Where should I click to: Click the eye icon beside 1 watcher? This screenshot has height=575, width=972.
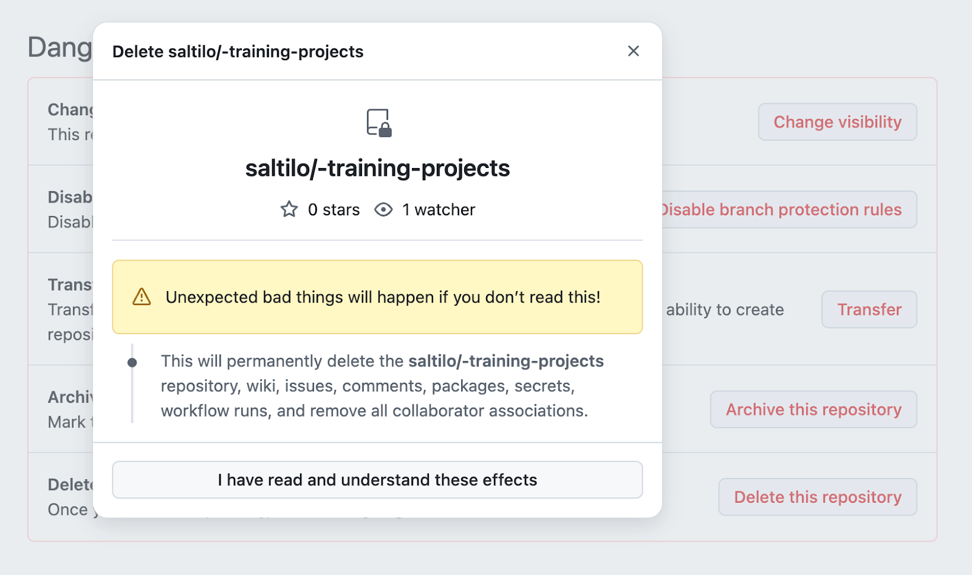pos(383,209)
